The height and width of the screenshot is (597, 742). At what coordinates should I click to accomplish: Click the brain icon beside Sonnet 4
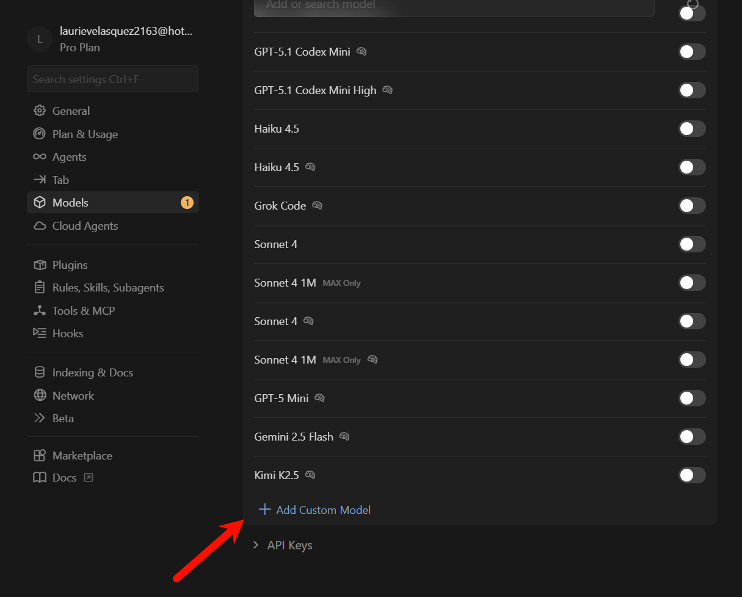[308, 321]
